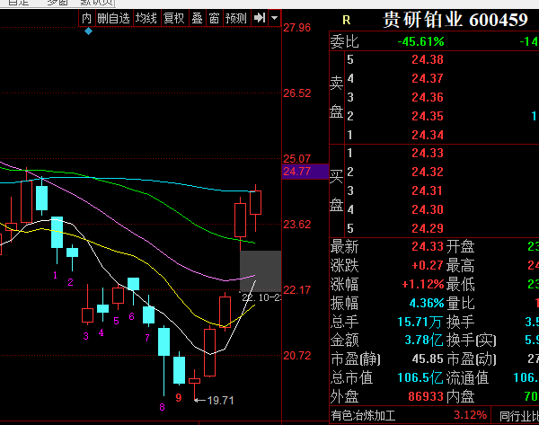Click buy level 3 price 24.31
This screenshot has width=539, height=425.
[428, 190]
